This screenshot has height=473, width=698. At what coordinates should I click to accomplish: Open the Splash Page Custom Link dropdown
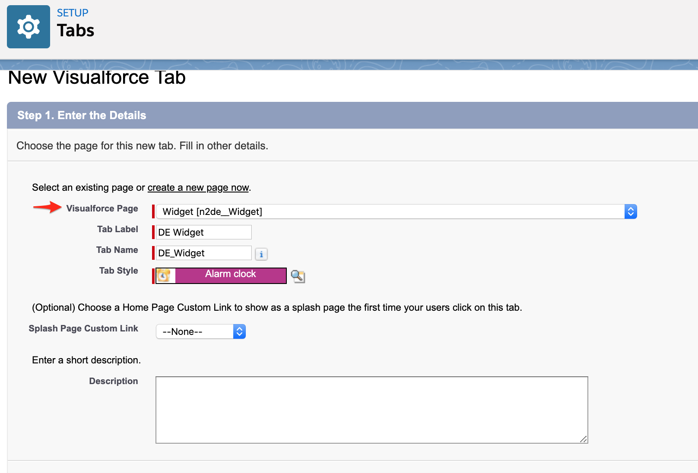(201, 331)
